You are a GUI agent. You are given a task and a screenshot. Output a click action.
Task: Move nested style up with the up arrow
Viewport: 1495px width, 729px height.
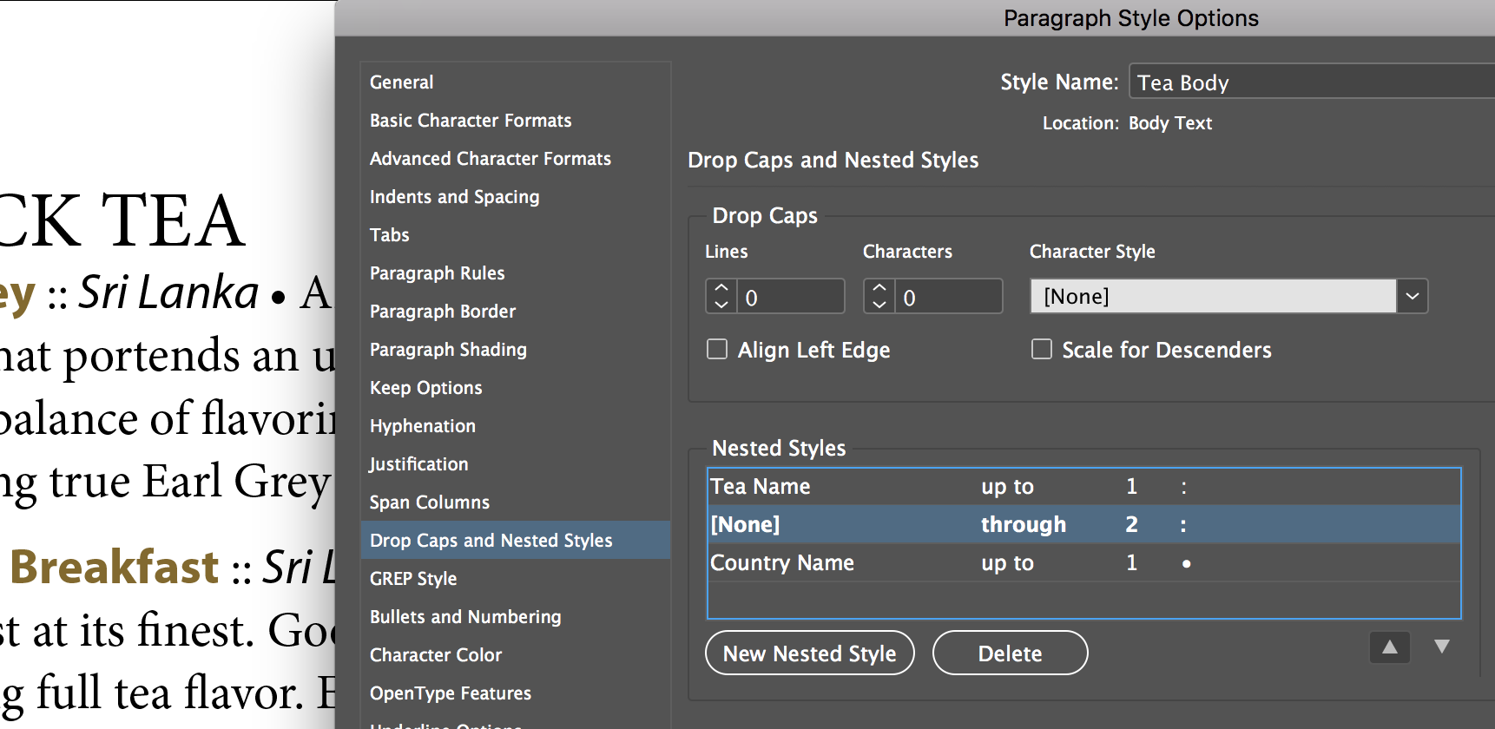[x=1390, y=647]
